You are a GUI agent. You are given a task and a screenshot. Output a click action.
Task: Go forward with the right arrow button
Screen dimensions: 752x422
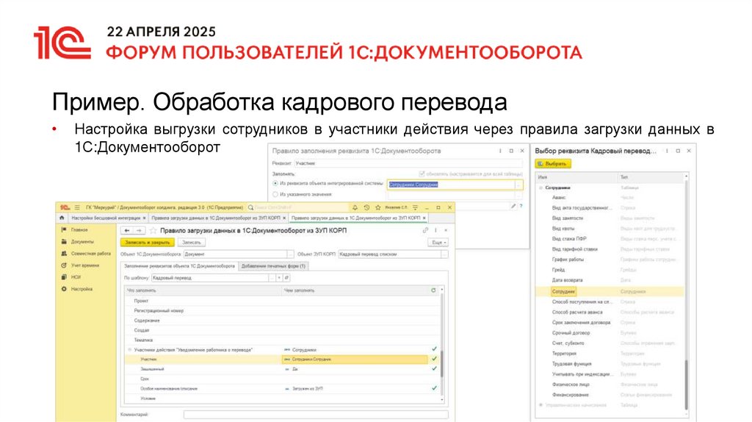tap(138, 230)
